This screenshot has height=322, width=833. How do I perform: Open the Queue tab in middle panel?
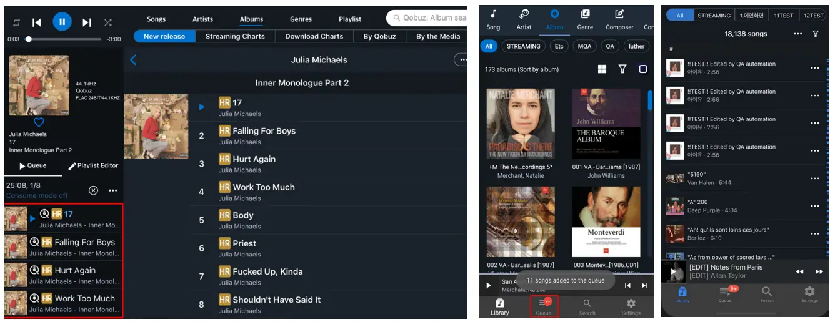tap(543, 305)
